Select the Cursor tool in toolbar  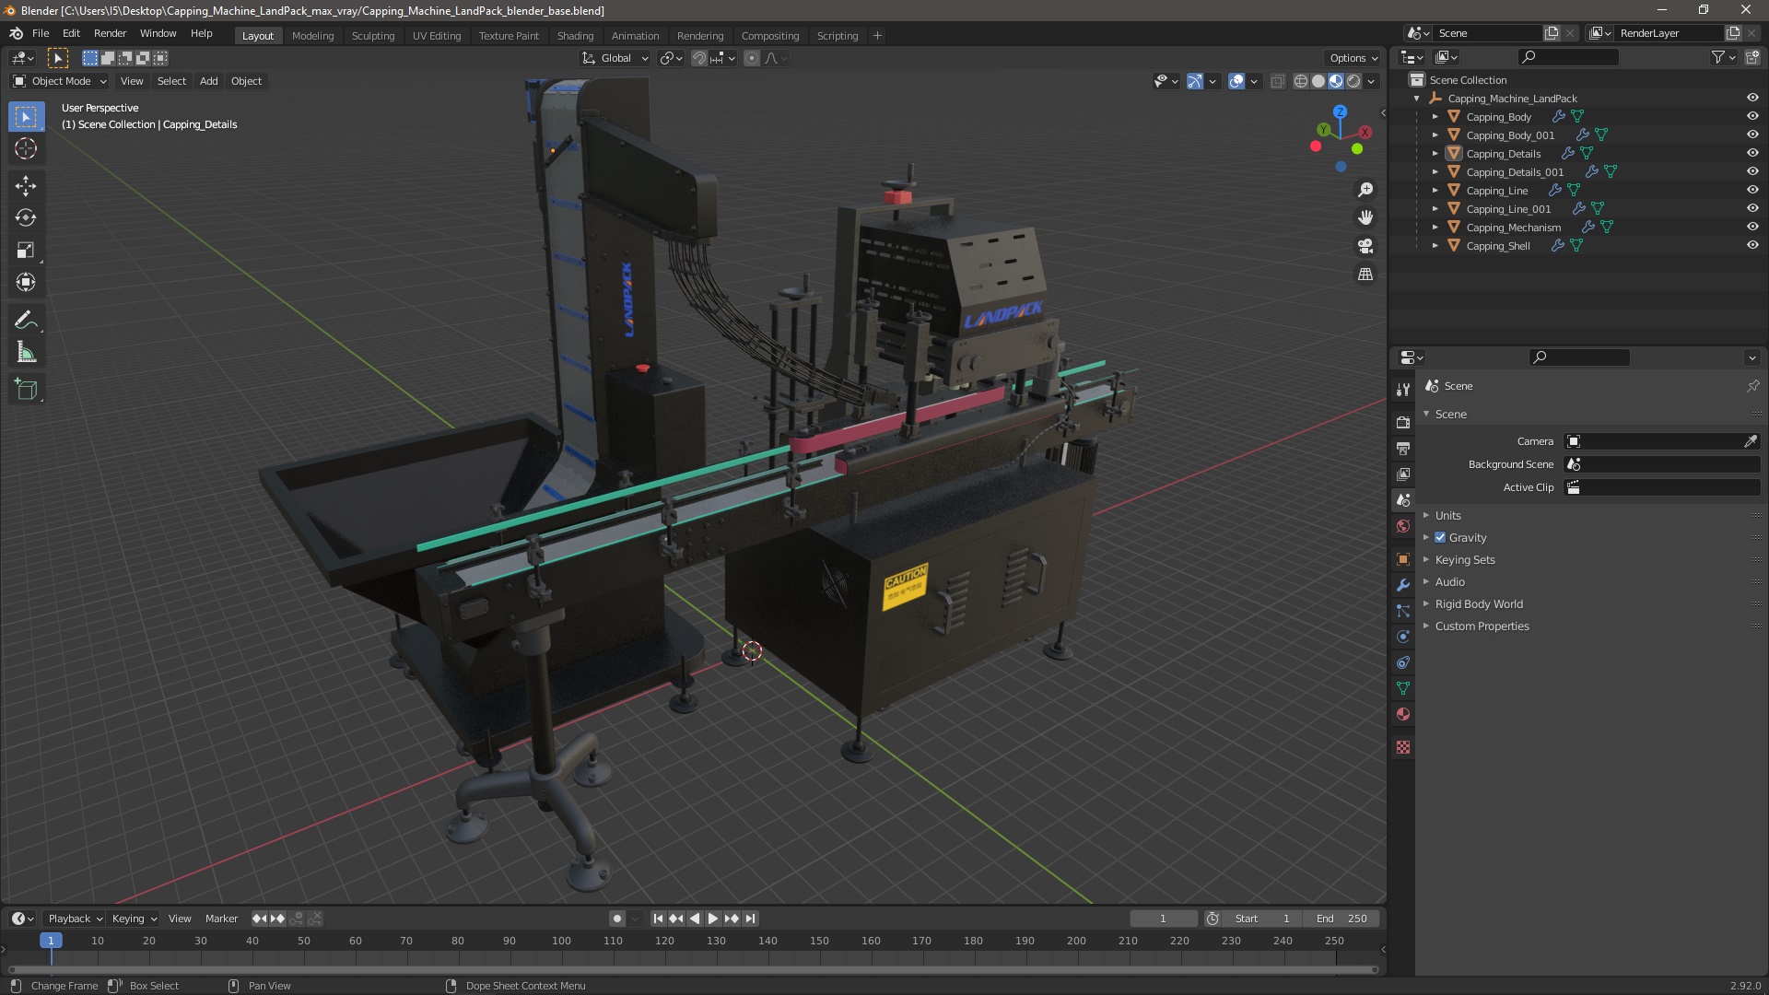(x=26, y=148)
